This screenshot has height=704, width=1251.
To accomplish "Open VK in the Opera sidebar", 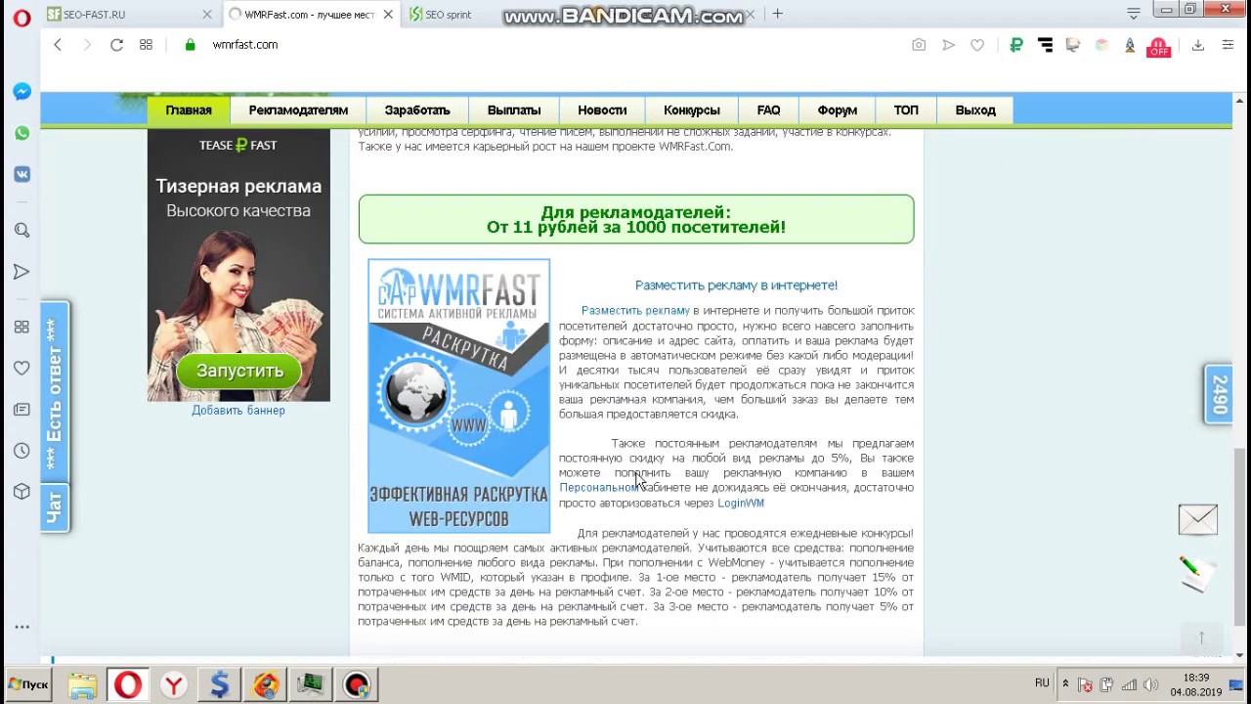I will tap(22, 174).
